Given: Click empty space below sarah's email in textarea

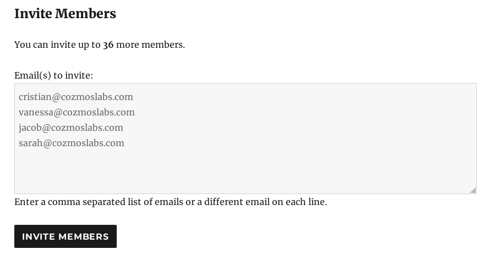Looking at the screenshot, I should tap(246, 170).
